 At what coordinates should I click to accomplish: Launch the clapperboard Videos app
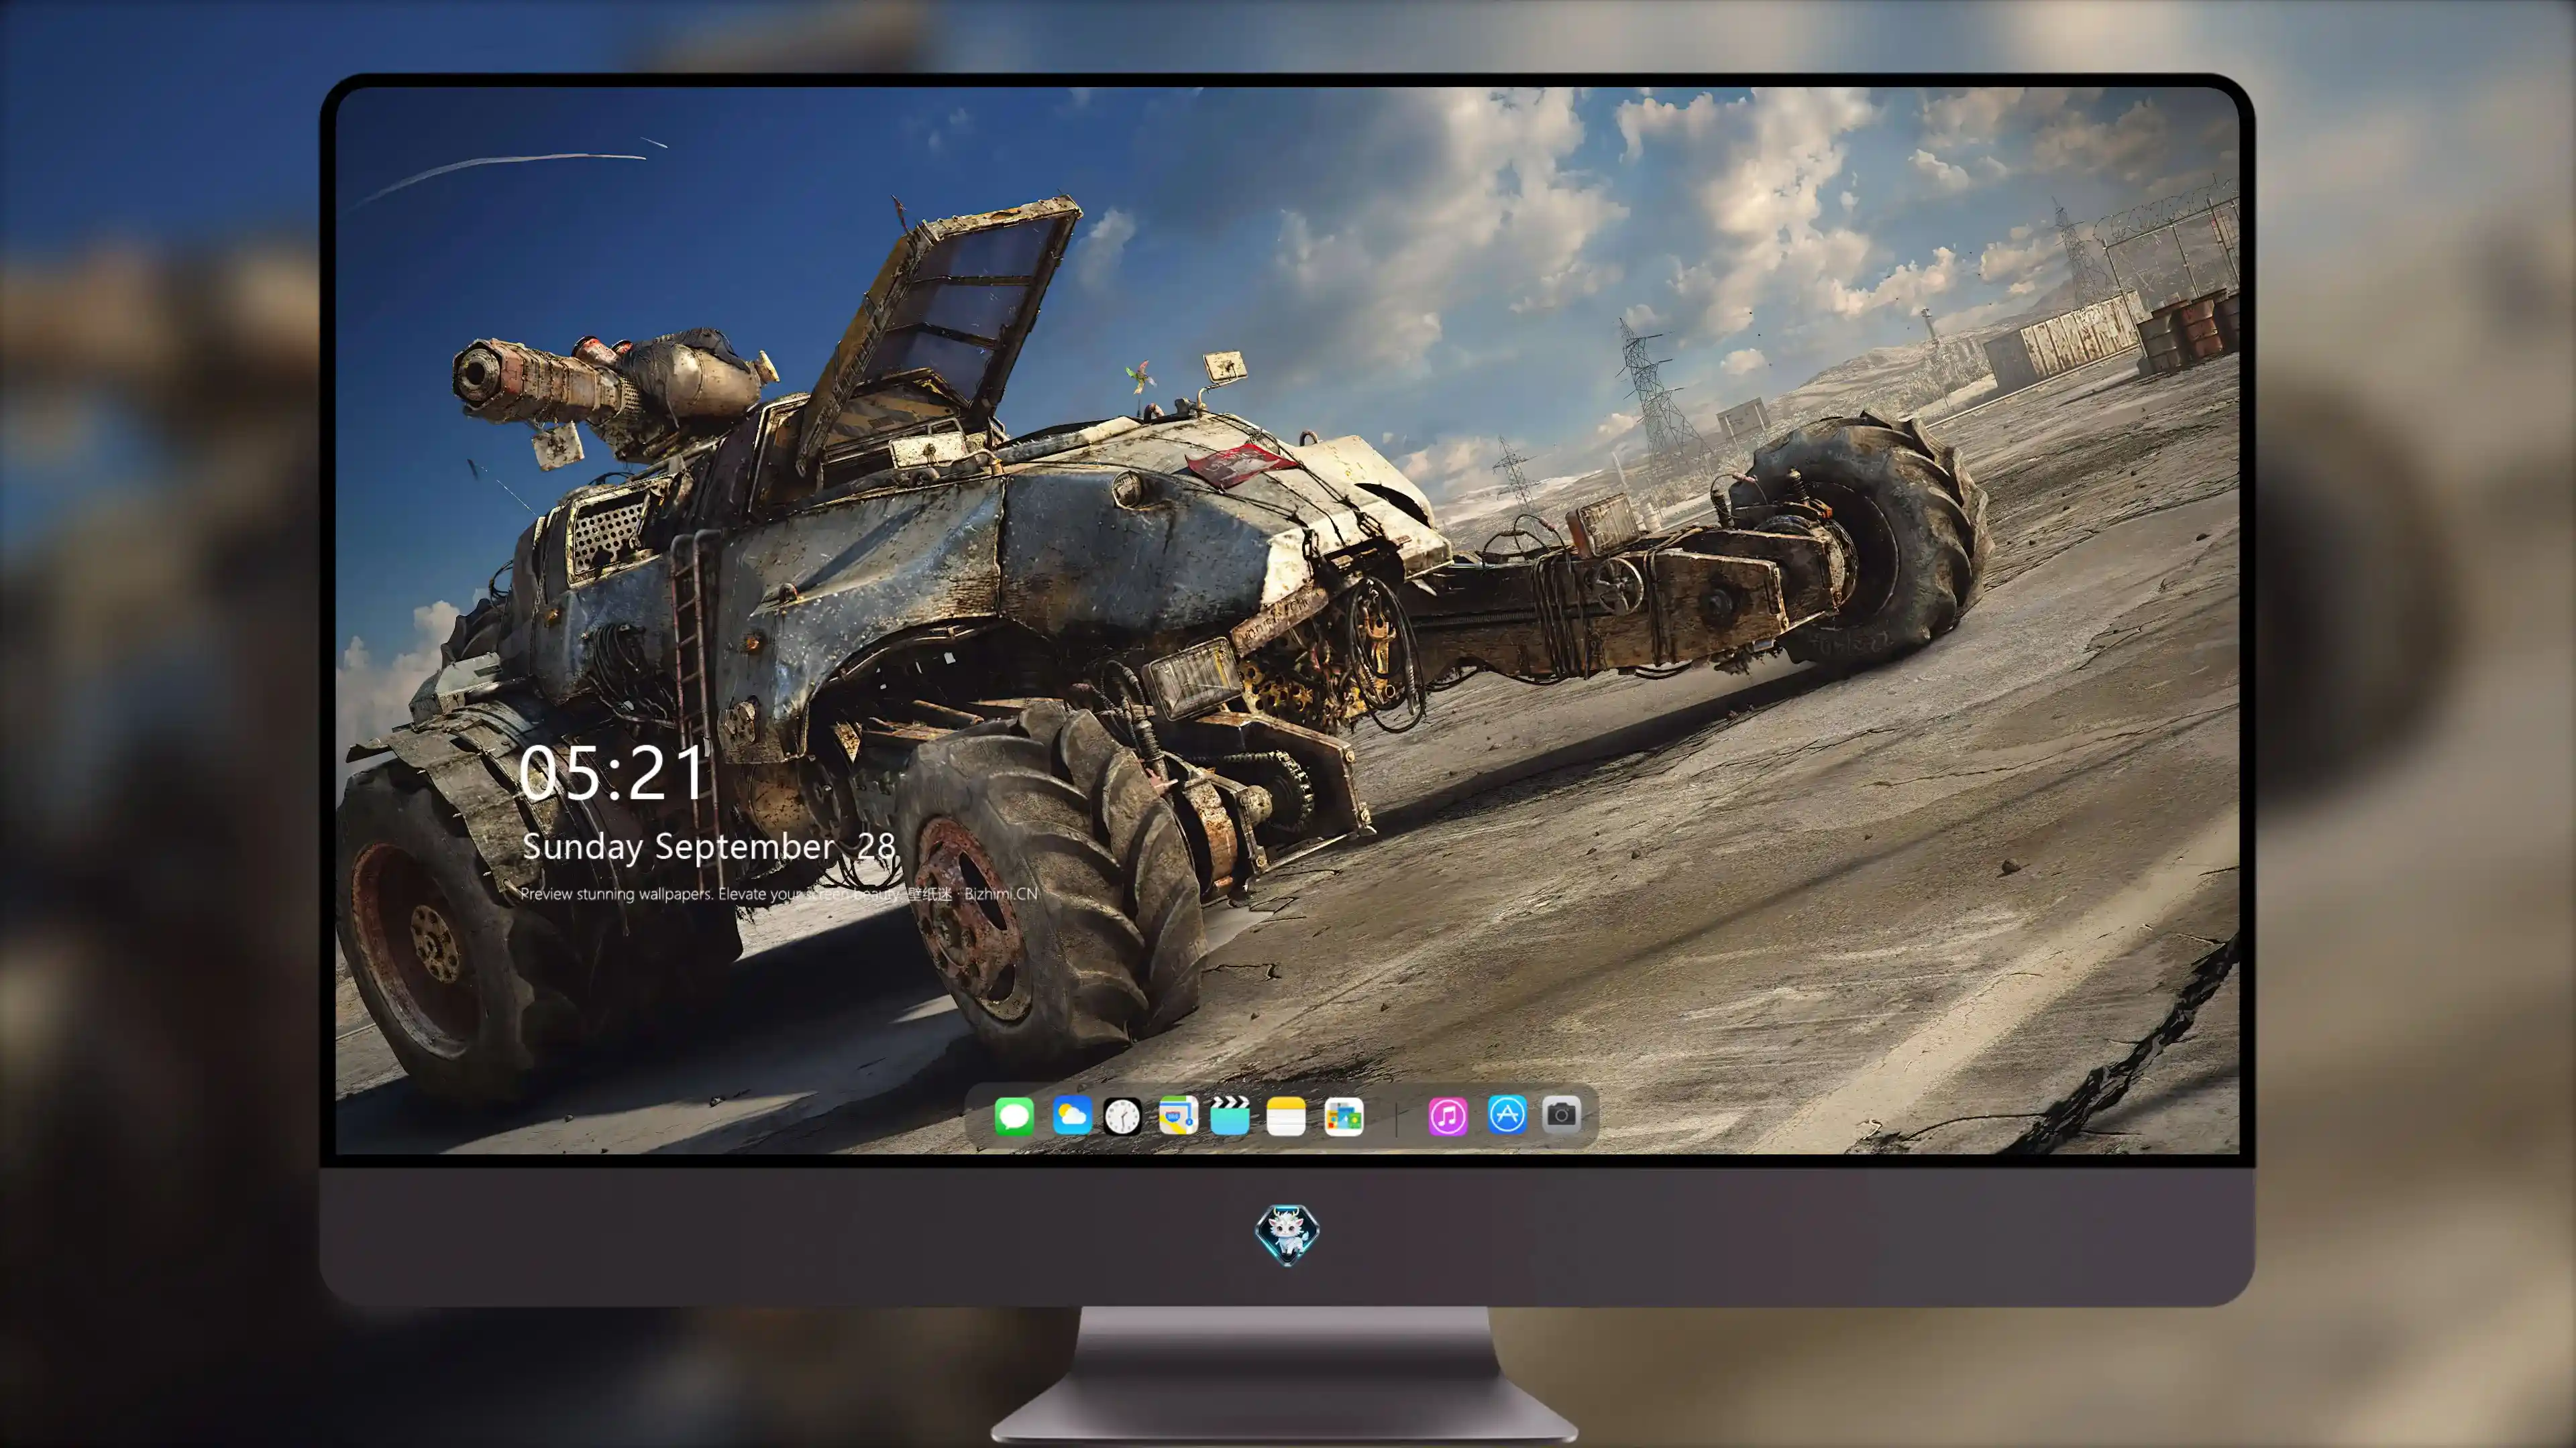point(1230,1115)
